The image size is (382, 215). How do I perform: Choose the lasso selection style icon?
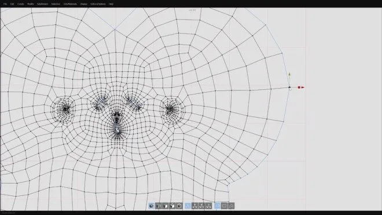click(x=231, y=206)
